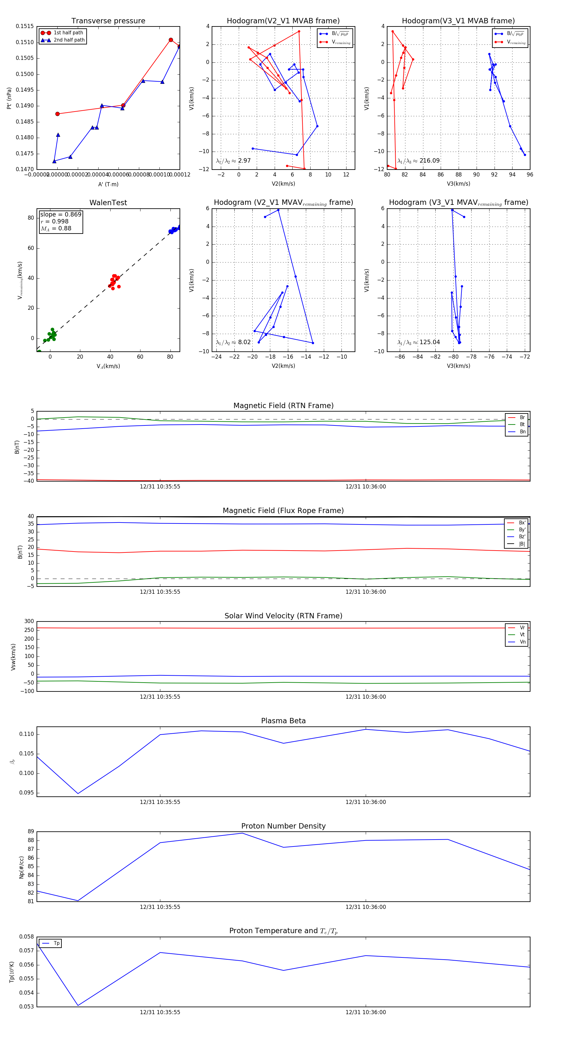Click the λ1/λ2 ≈ 8.02 annotation
The image size is (567, 1040).
click(x=233, y=342)
